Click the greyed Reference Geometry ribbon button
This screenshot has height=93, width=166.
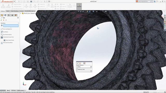(x=70, y=6)
